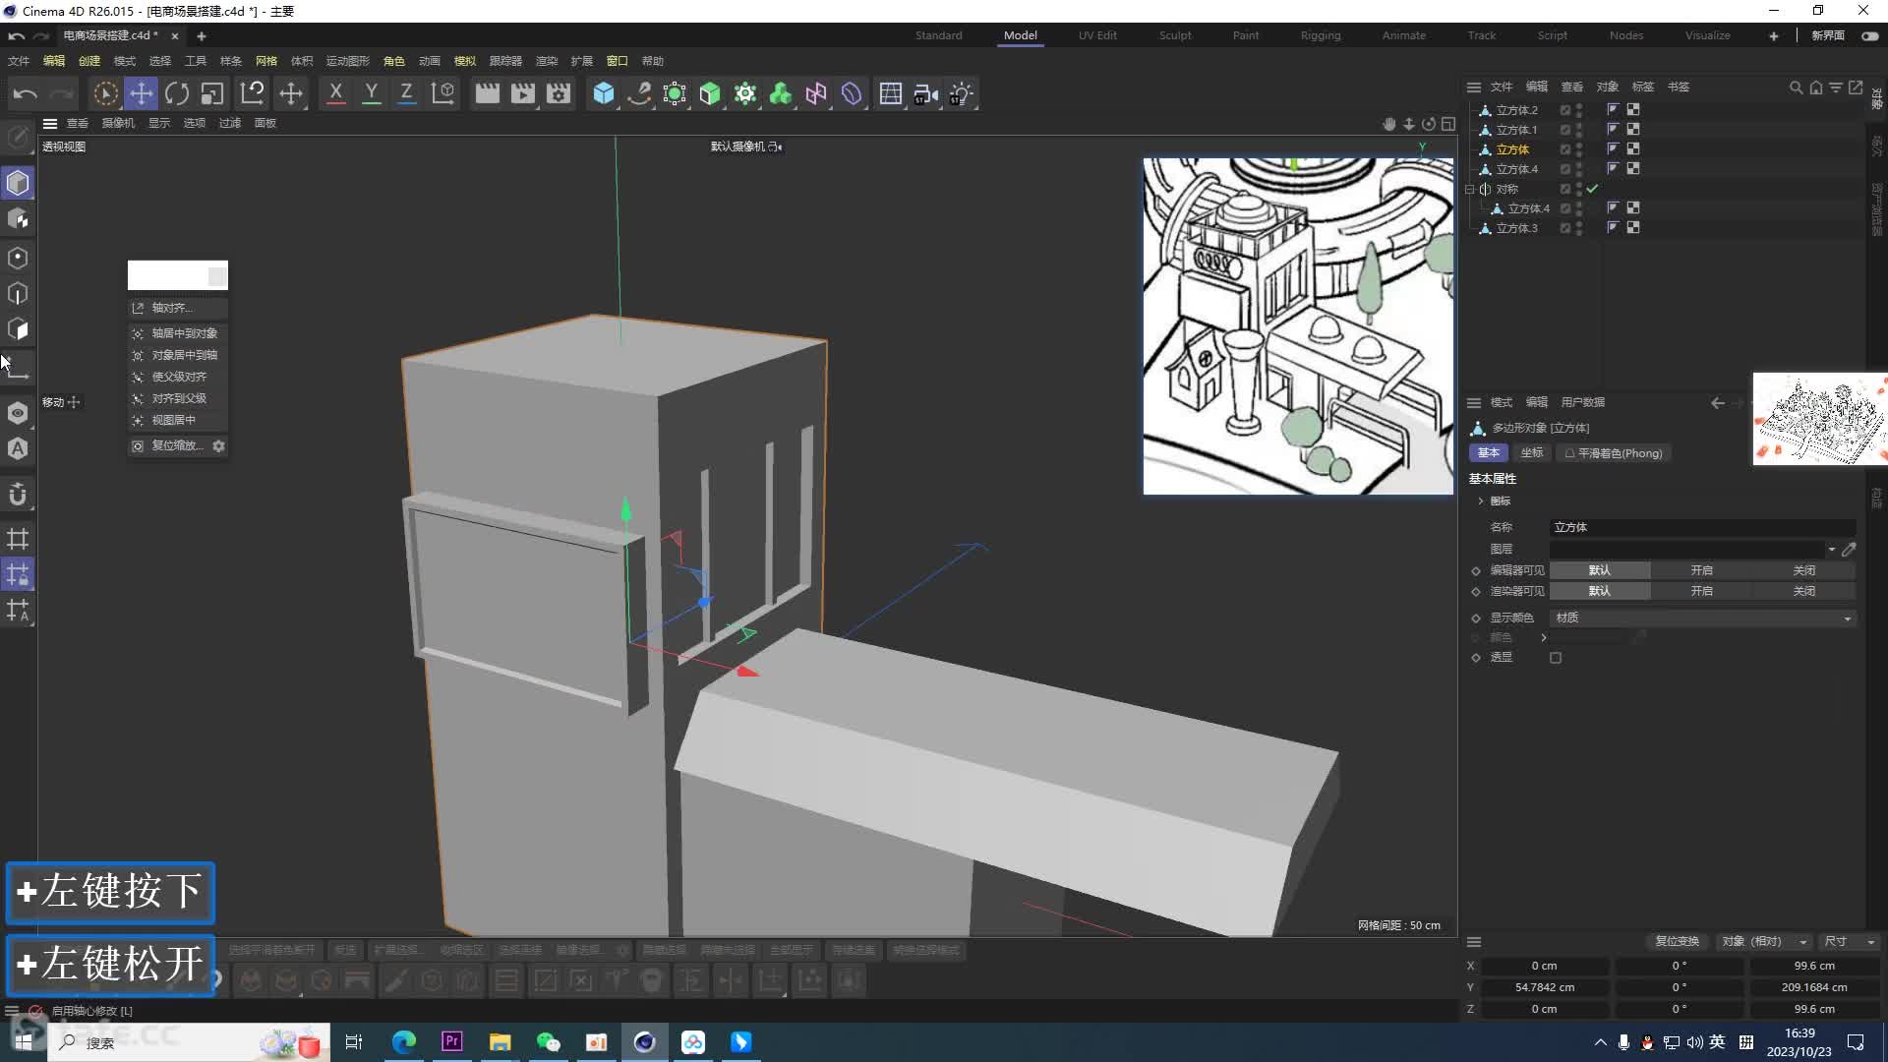Select the Scale tool

coord(212,94)
